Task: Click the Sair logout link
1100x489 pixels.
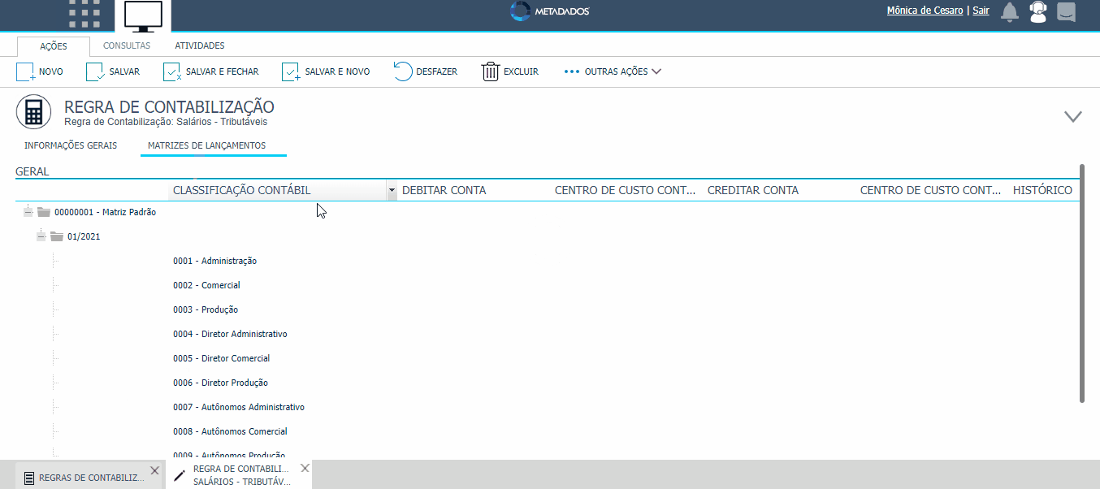Action: click(981, 11)
